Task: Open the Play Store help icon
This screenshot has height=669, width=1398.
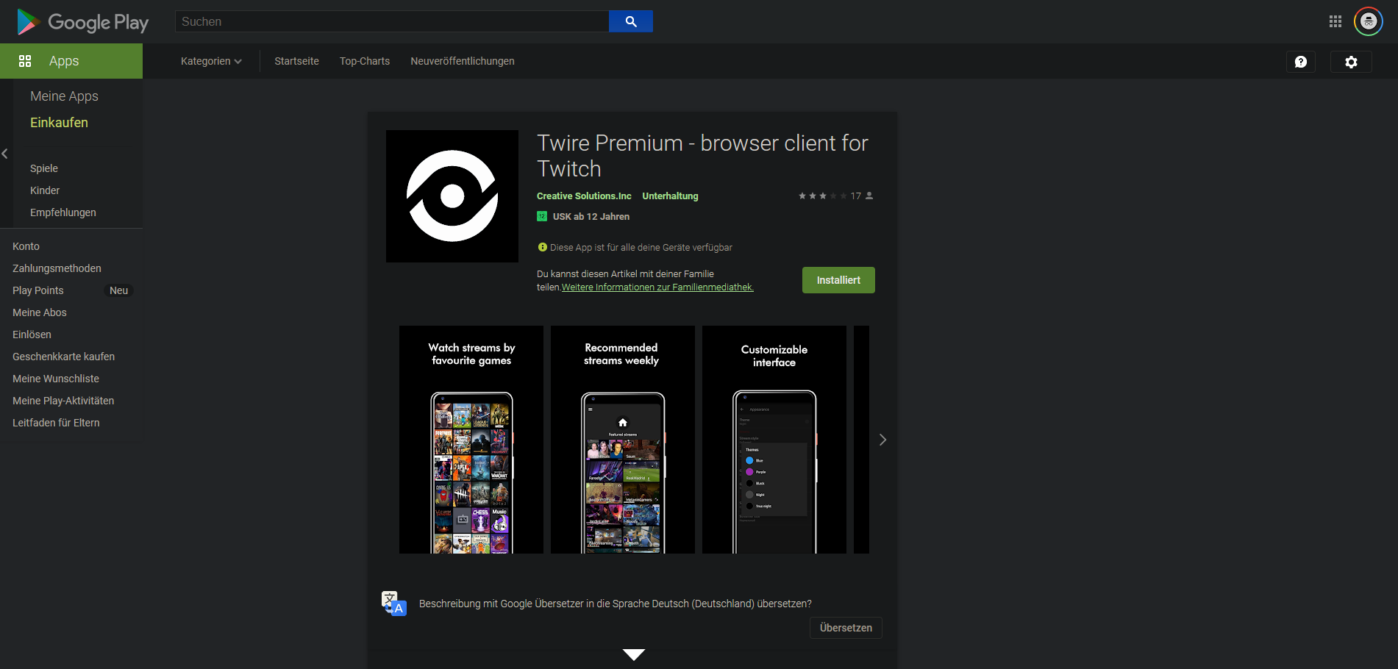Action: [1301, 62]
